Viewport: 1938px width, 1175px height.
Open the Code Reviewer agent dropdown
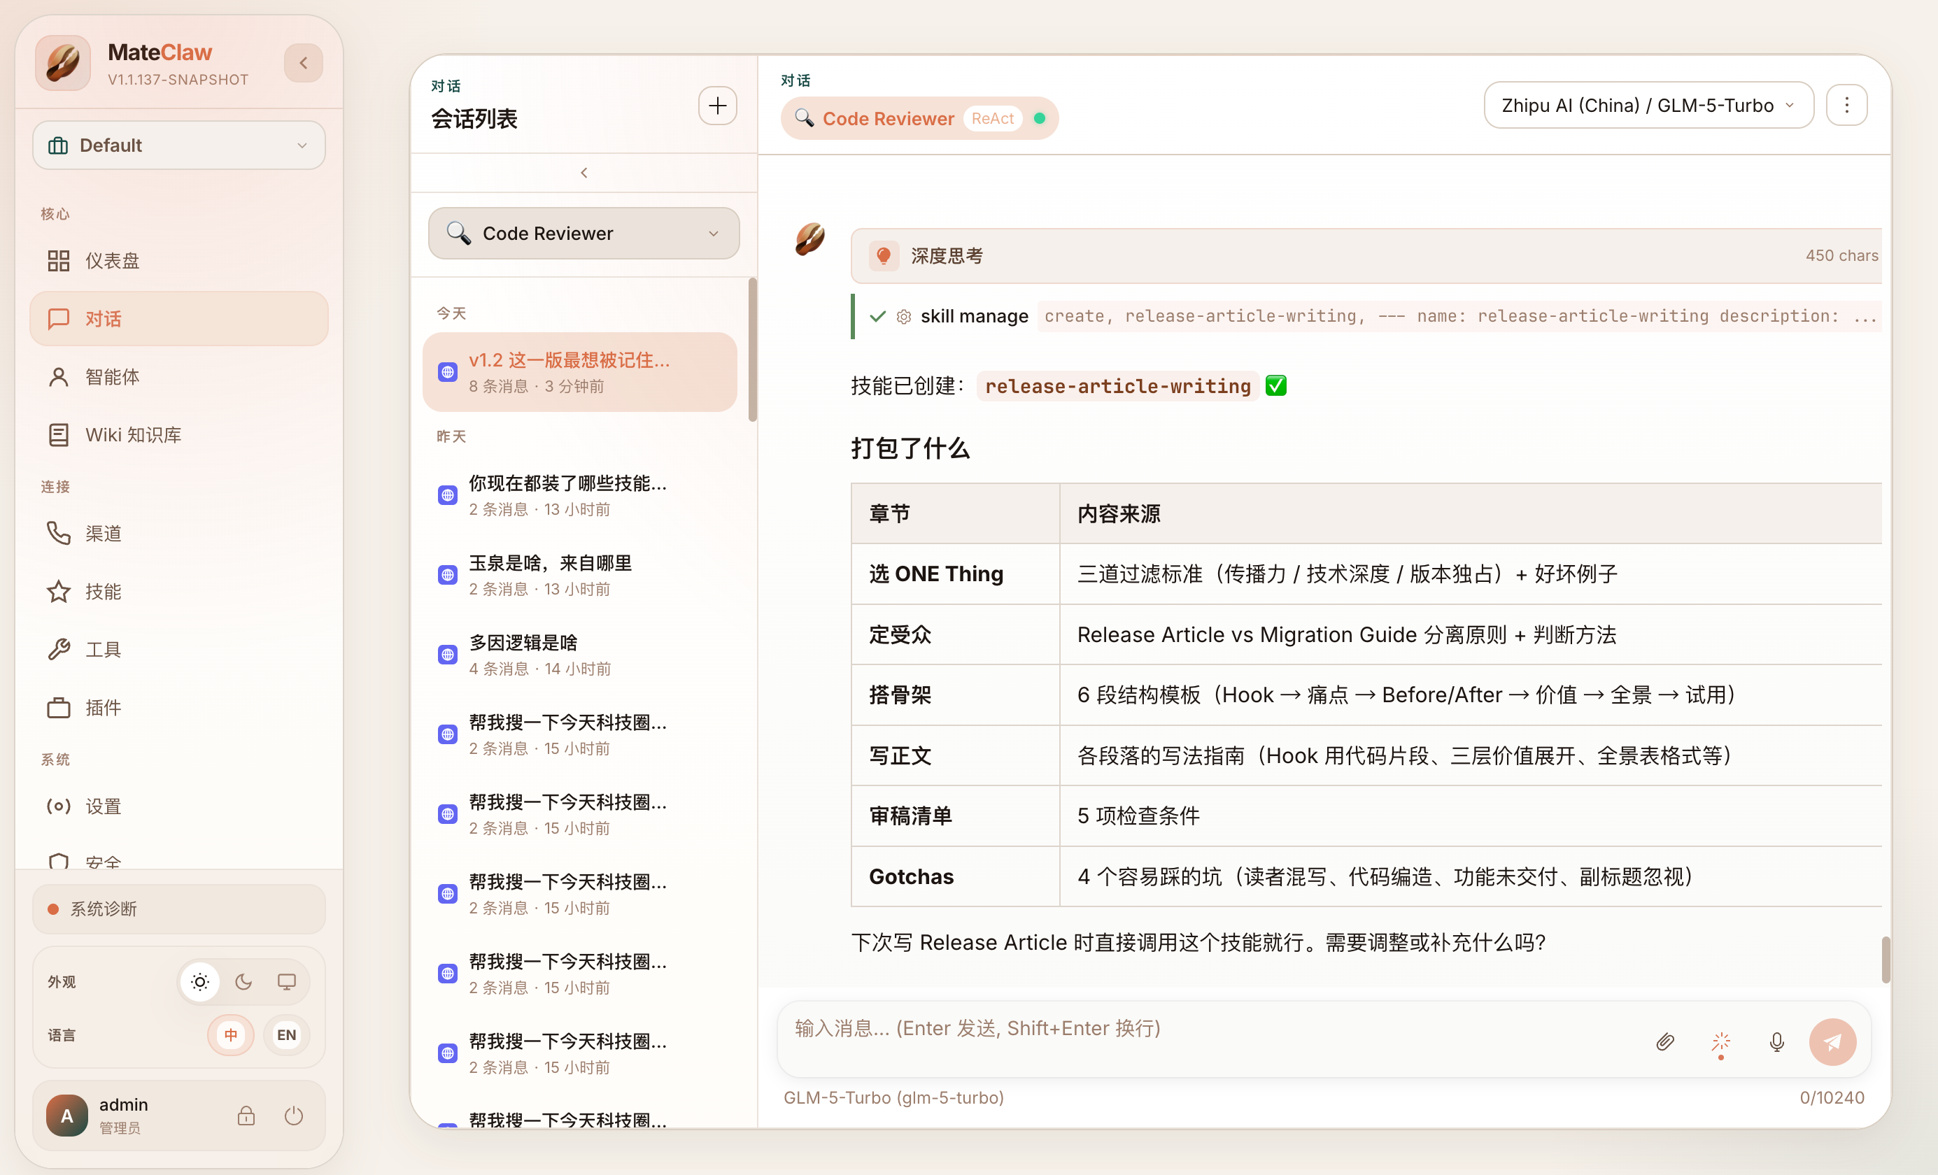pyautogui.click(x=583, y=233)
